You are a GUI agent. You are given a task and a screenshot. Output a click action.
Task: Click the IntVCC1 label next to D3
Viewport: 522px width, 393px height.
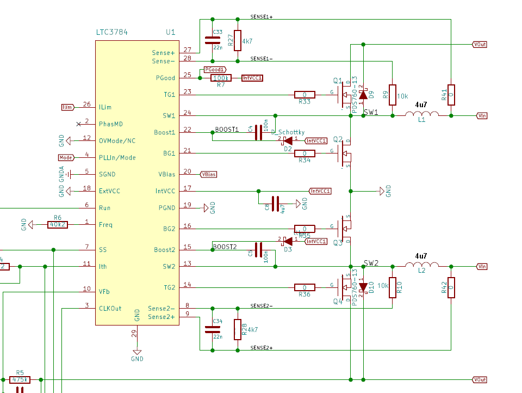(316, 241)
